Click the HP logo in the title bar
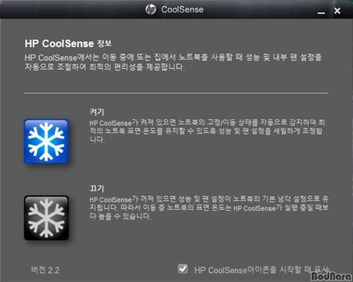Viewport: 353px width, 282px height. pyautogui.click(x=151, y=9)
